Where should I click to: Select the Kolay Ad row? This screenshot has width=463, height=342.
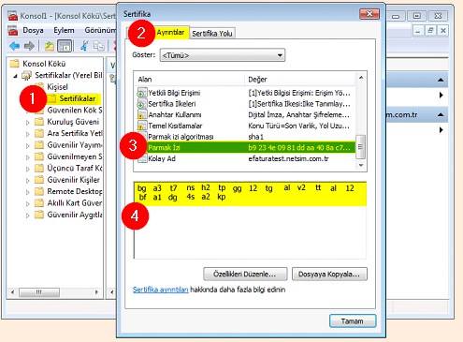coord(246,158)
